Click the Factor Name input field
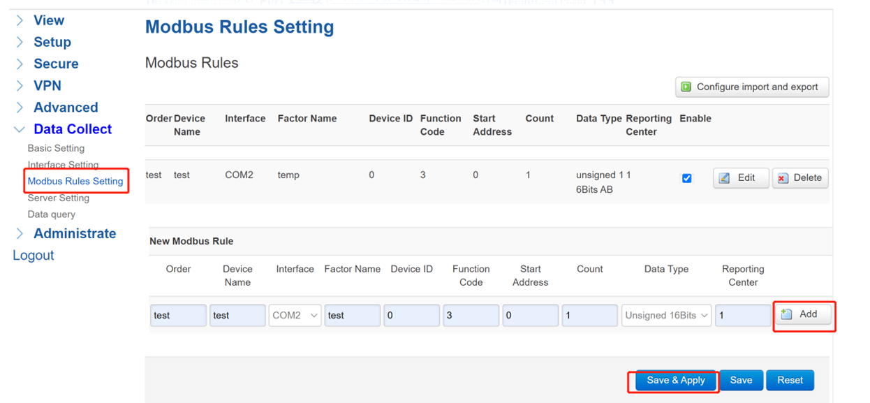The image size is (870, 403). click(353, 315)
